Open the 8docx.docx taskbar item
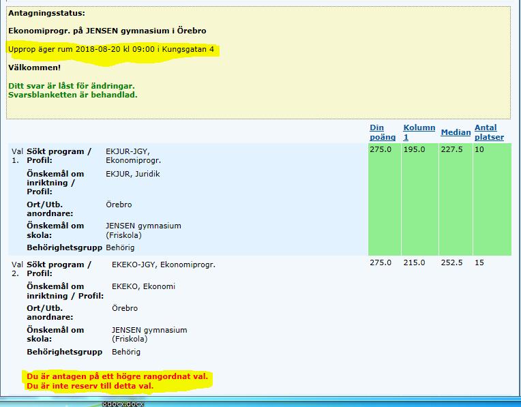Screen dimensions: 521x407 pyautogui.click(x=123, y=404)
